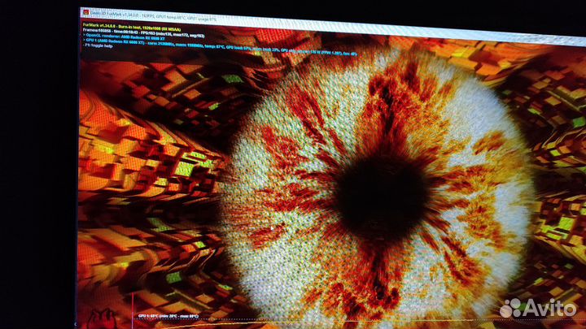Click the fur area directly above the pupil
Image resolution: width=586 pixels, height=329 pixels.
(x=383, y=106)
